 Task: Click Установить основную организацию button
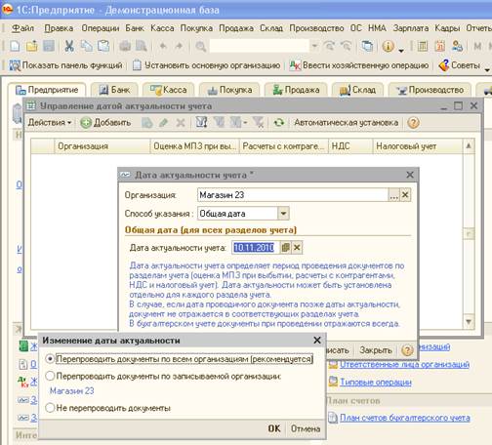[207, 65]
